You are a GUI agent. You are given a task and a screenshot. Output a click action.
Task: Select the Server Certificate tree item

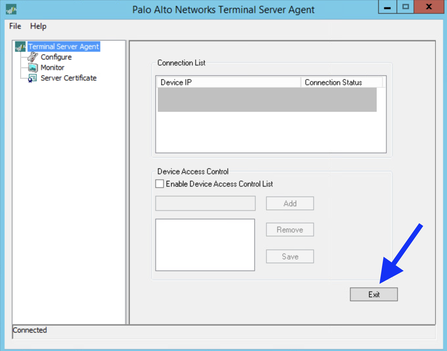(68, 78)
